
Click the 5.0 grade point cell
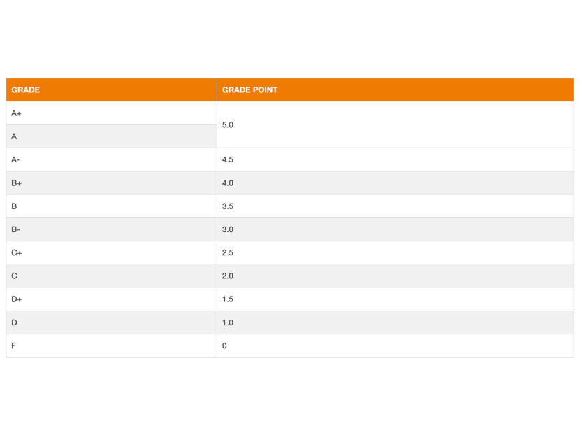[x=228, y=124]
